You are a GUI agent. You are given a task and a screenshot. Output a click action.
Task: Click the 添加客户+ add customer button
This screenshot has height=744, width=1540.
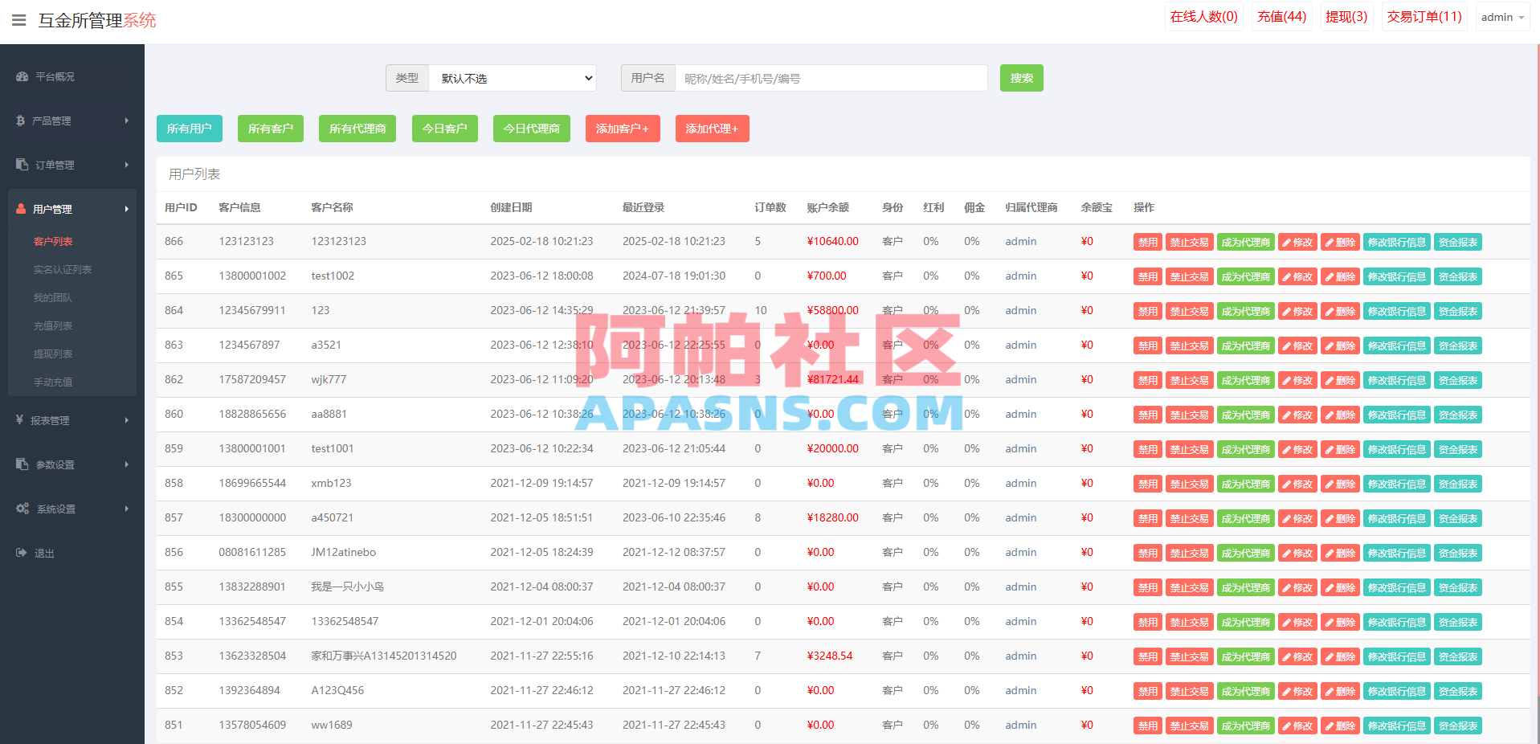623,129
